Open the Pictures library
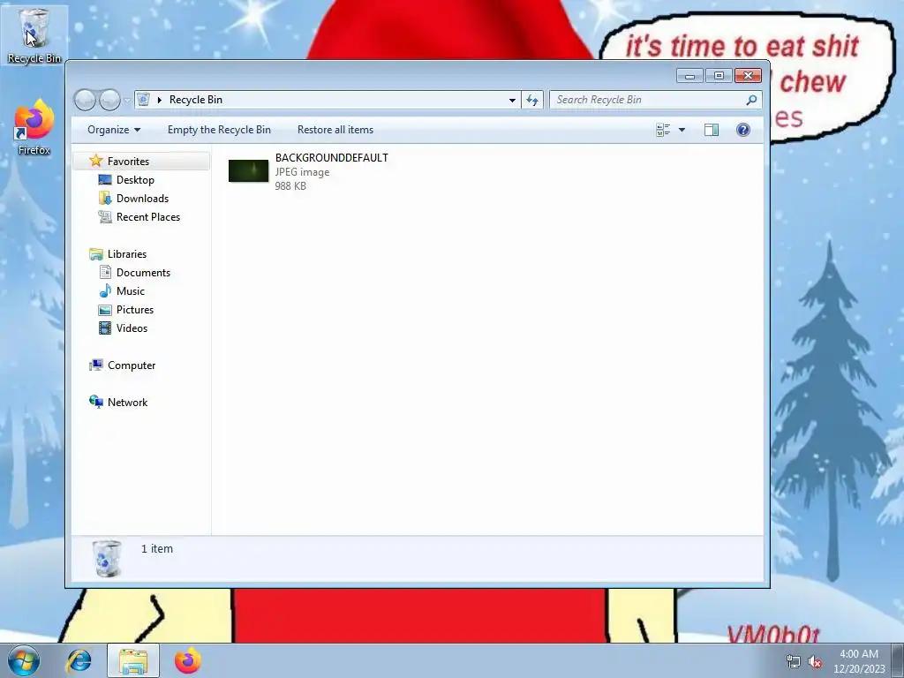The height and width of the screenshot is (678, 904). [x=135, y=310]
